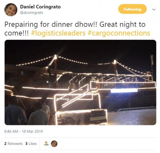Select the tweet text 'Prepairing for dinner dhow!!'
The height and width of the screenshot is (153, 160).
(51, 25)
